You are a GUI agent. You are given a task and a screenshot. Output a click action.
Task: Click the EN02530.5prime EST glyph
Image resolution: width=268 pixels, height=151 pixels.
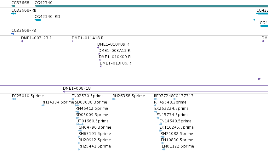(72, 99)
